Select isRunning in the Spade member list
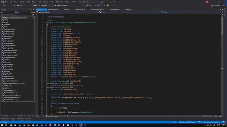 click(7, 38)
